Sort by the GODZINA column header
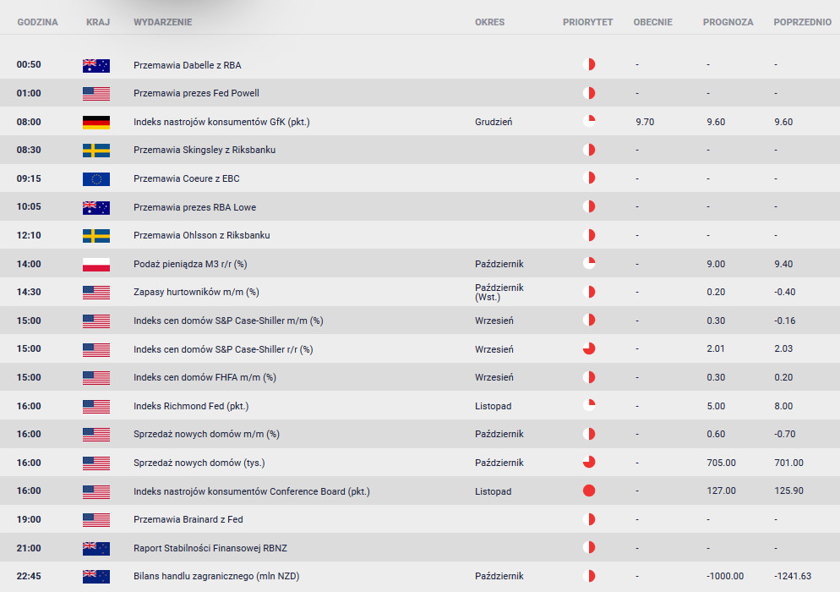This screenshot has height=592, width=840. (x=37, y=22)
